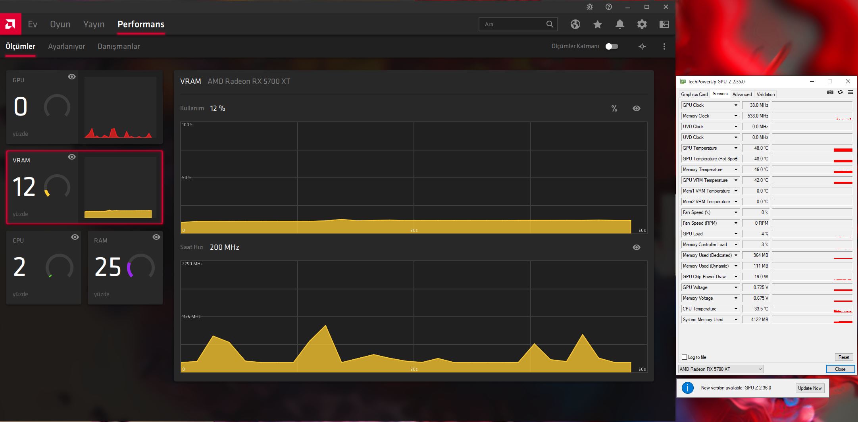Image resolution: width=858 pixels, height=422 pixels.
Task: Click GPU-Z screenshot camera icon
Action: pyautogui.click(x=830, y=92)
